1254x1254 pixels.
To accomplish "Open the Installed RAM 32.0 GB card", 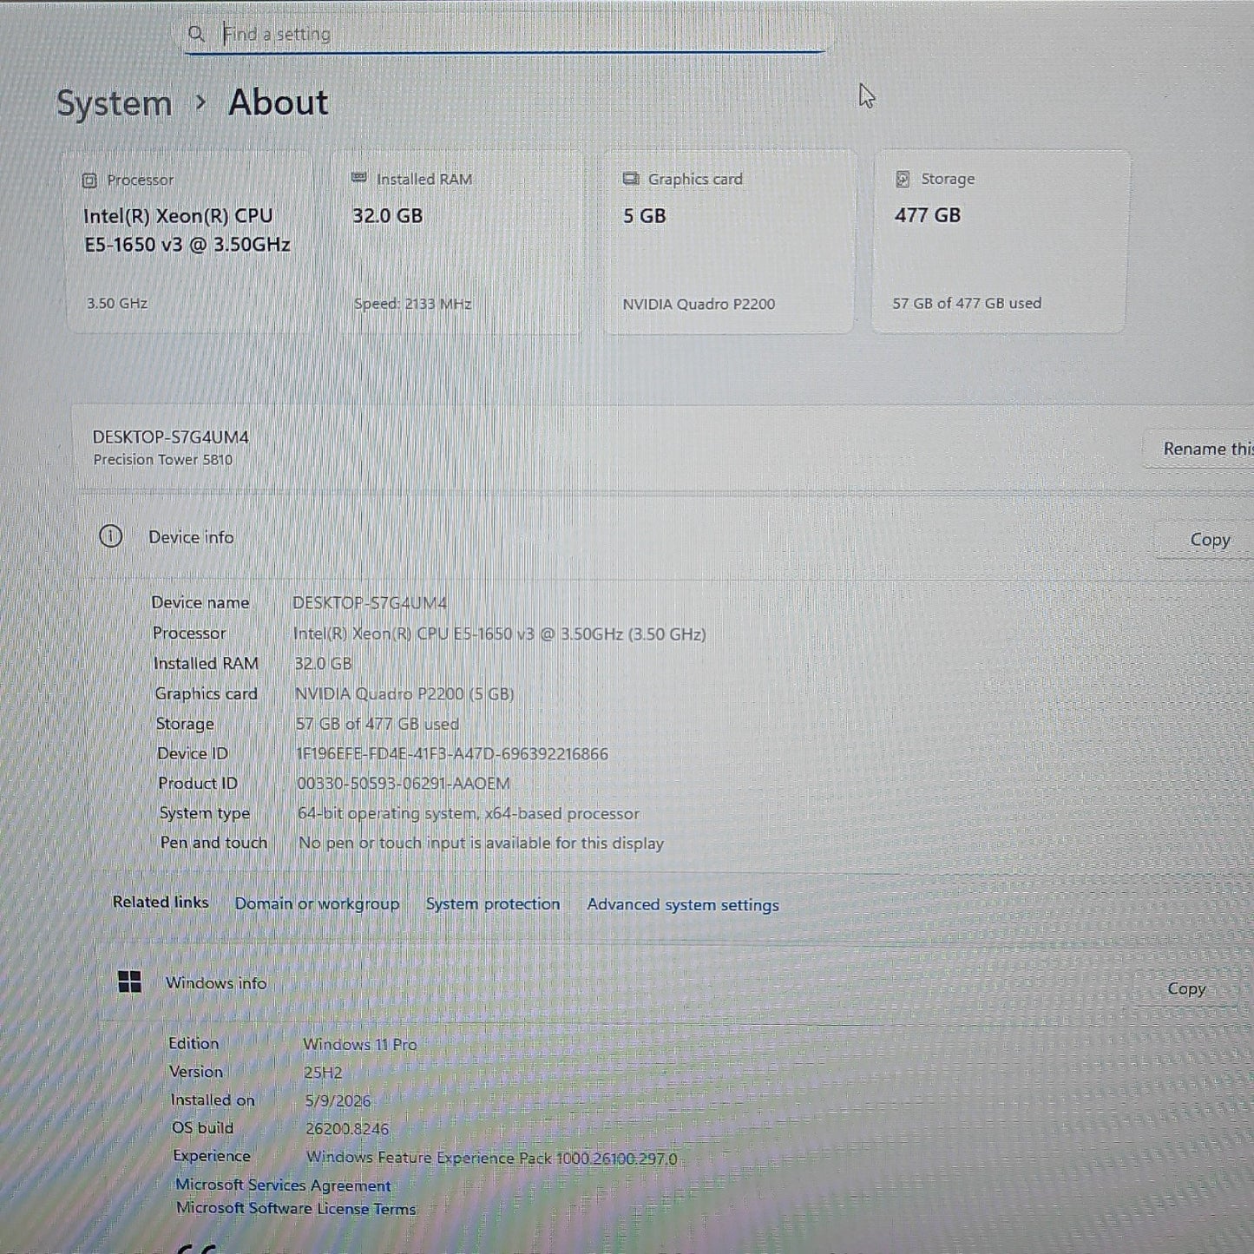I will (x=458, y=241).
